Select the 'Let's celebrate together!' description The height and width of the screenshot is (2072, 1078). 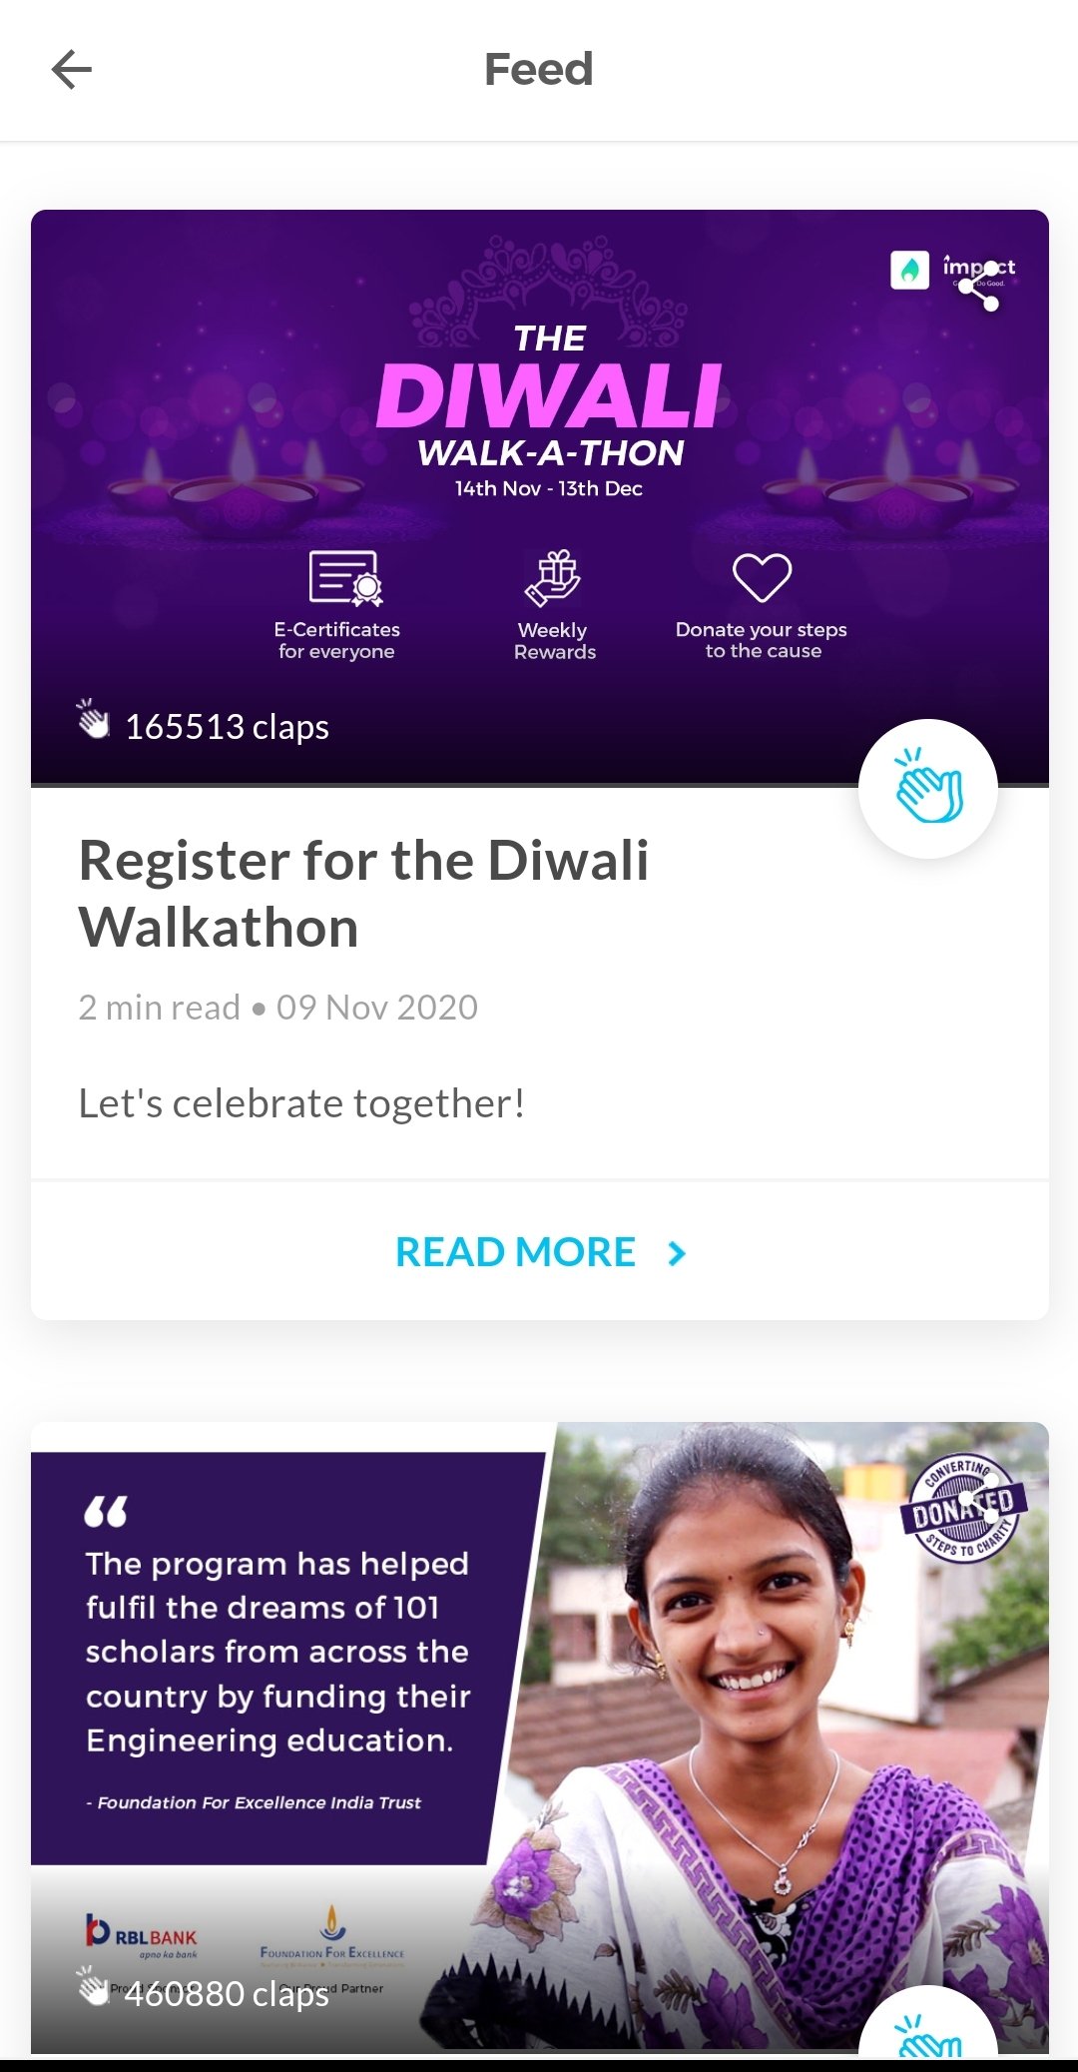click(301, 1103)
